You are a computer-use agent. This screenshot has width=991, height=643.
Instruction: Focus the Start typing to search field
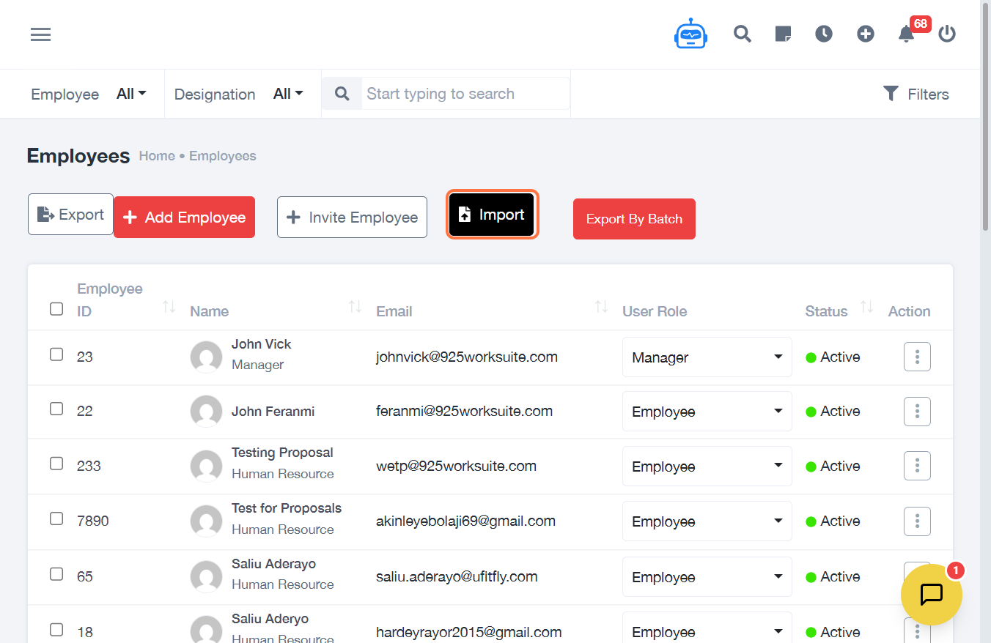tap(465, 94)
